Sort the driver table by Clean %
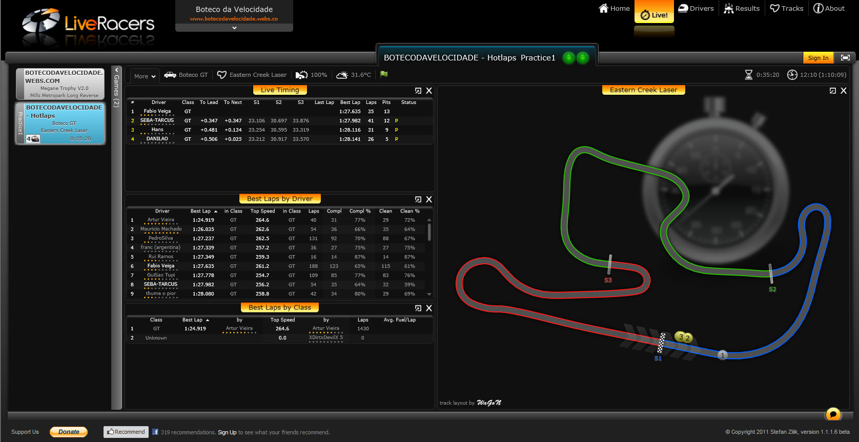 click(410, 211)
